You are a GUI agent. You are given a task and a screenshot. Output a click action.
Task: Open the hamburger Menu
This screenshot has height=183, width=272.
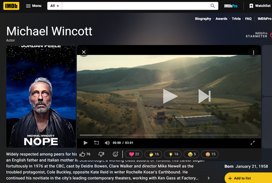pos(34,6)
